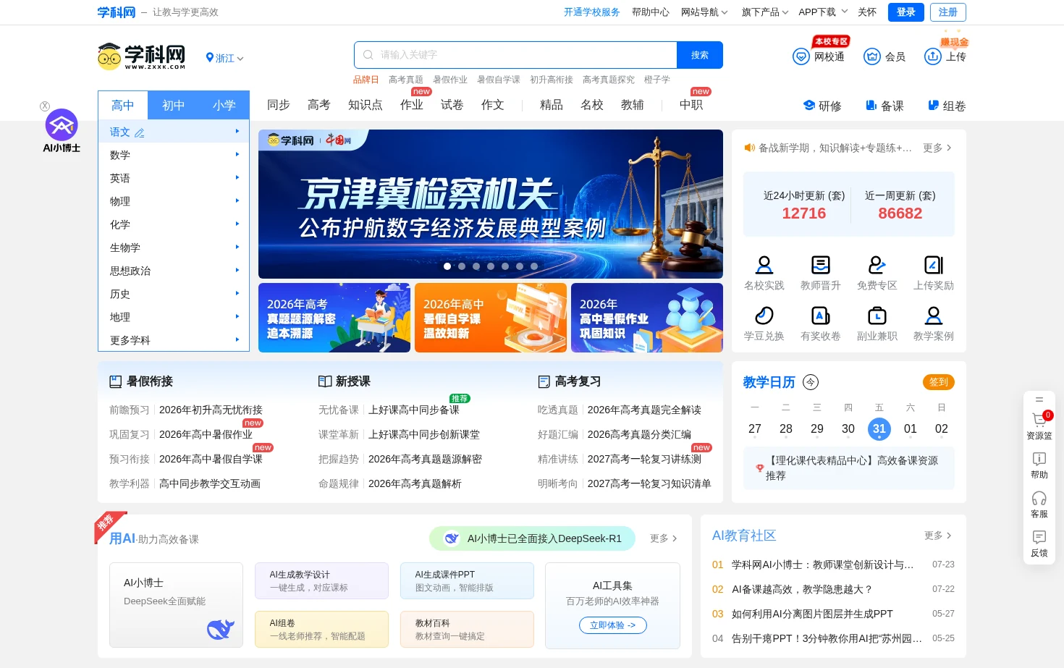Click the 教学案例 icon

(x=934, y=316)
